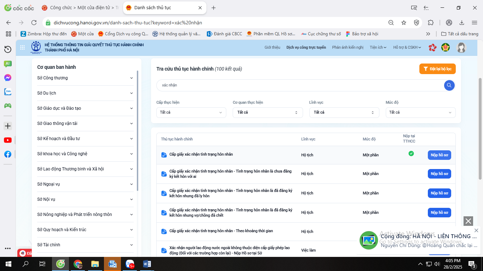483x271 pixels.
Task: Open the browser main menu
Action: coord(475,23)
